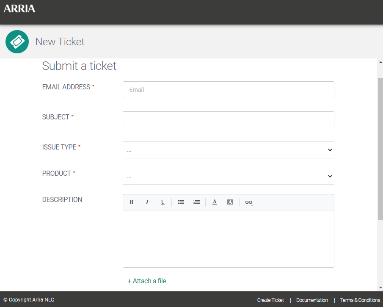Screen dimensions: 383x307
Task: Open the Issue Type dropdown
Action: pos(229,150)
